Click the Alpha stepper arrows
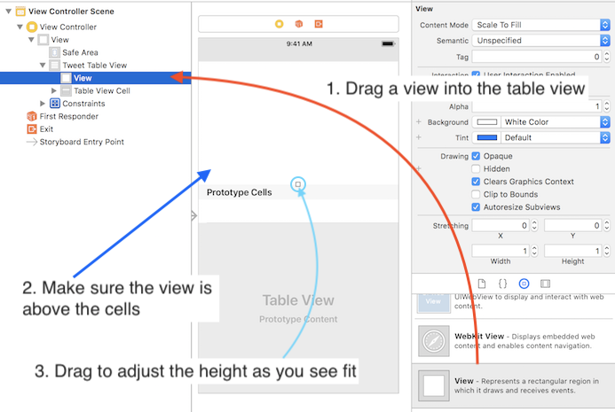The height and width of the screenshot is (412, 615). pos(607,106)
